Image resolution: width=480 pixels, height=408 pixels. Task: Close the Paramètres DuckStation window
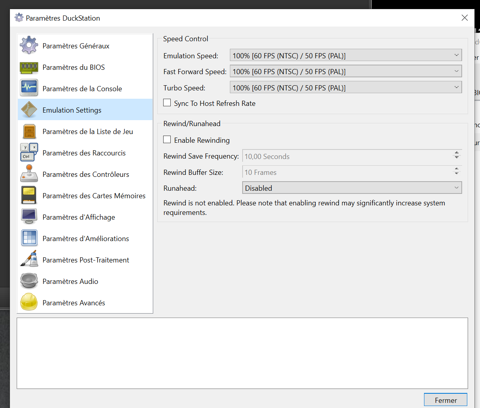(465, 18)
